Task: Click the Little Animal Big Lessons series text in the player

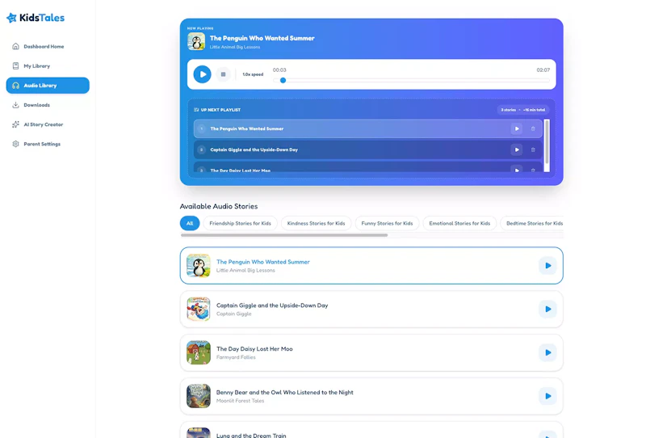Action: 235,47
